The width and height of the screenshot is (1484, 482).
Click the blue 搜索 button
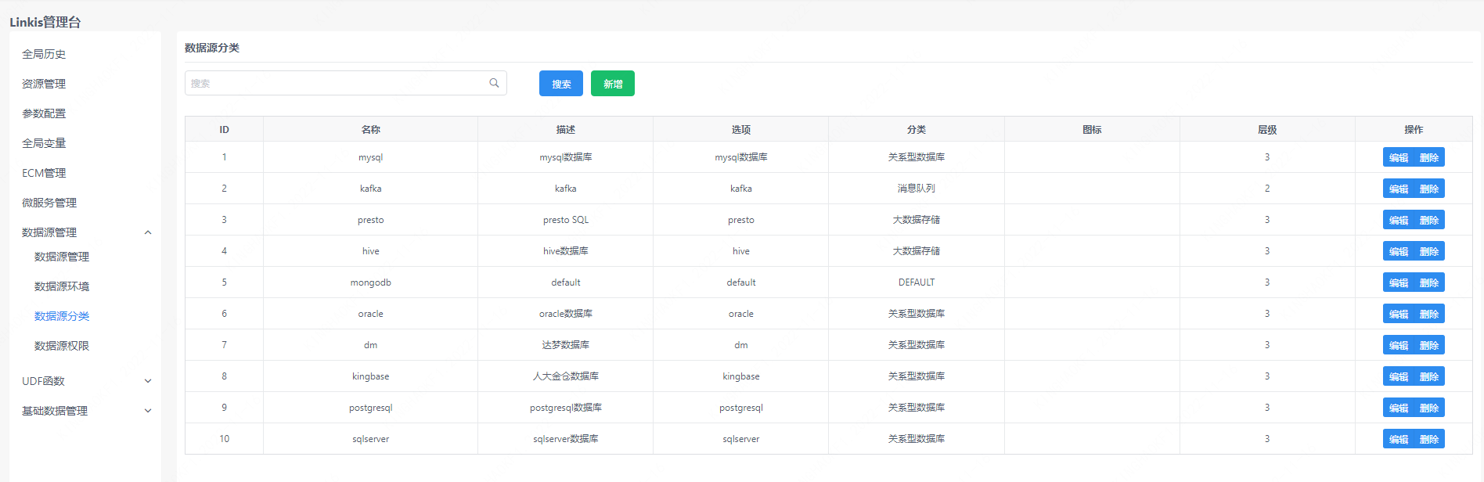tap(560, 84)
